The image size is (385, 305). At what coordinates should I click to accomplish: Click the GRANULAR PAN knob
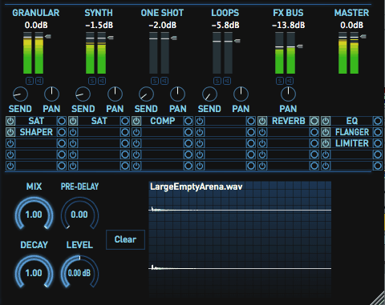point(51,94)
